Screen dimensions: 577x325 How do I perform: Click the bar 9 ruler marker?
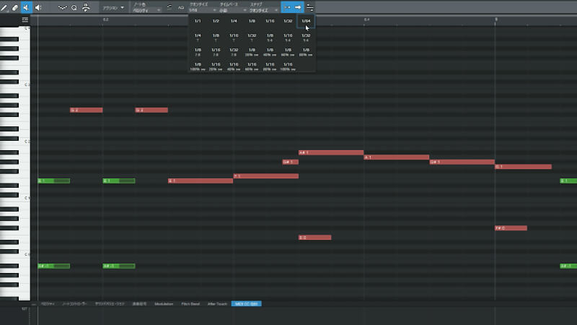496,19
